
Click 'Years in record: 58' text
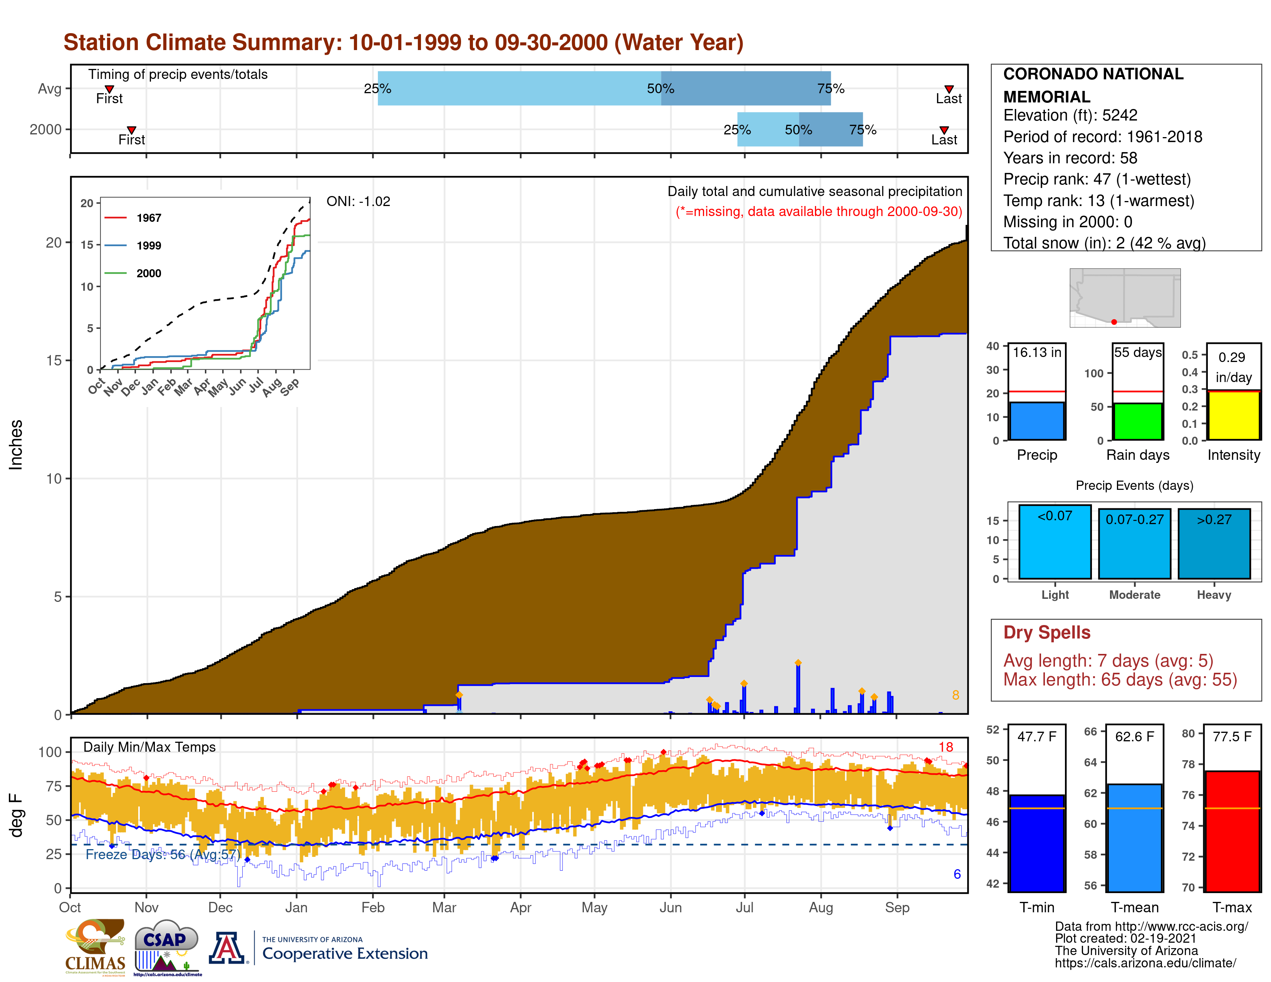(1070, 158)
